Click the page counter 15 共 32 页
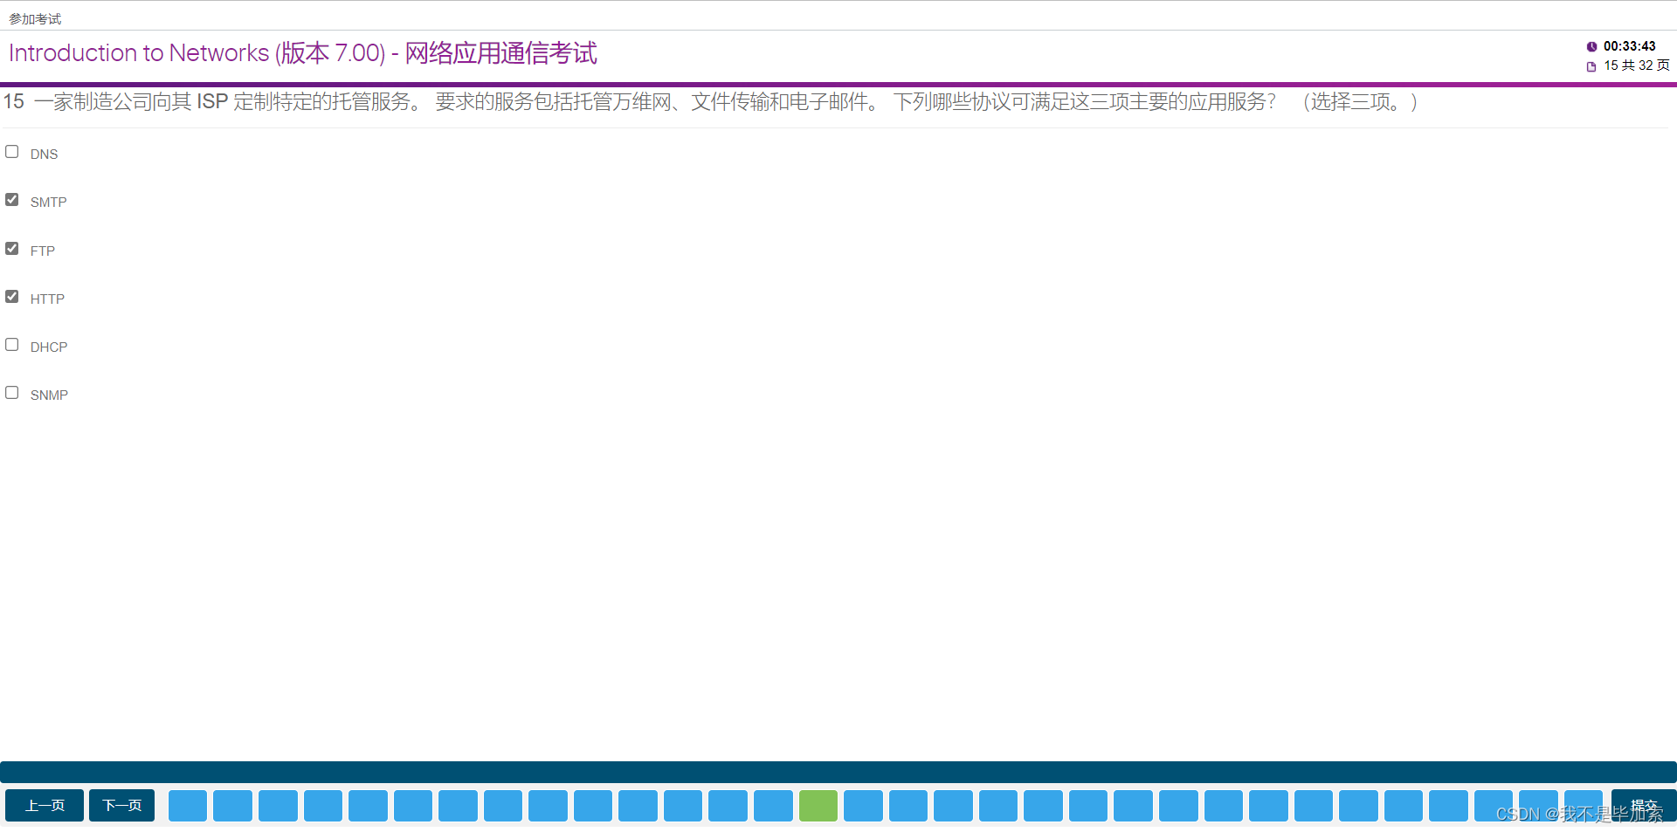1677x832 pixels. [x=1636, y=65]
